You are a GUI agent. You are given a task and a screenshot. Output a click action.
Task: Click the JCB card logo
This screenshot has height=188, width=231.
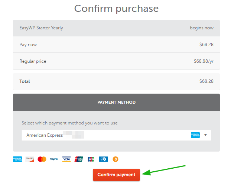(x=91, y=159)
